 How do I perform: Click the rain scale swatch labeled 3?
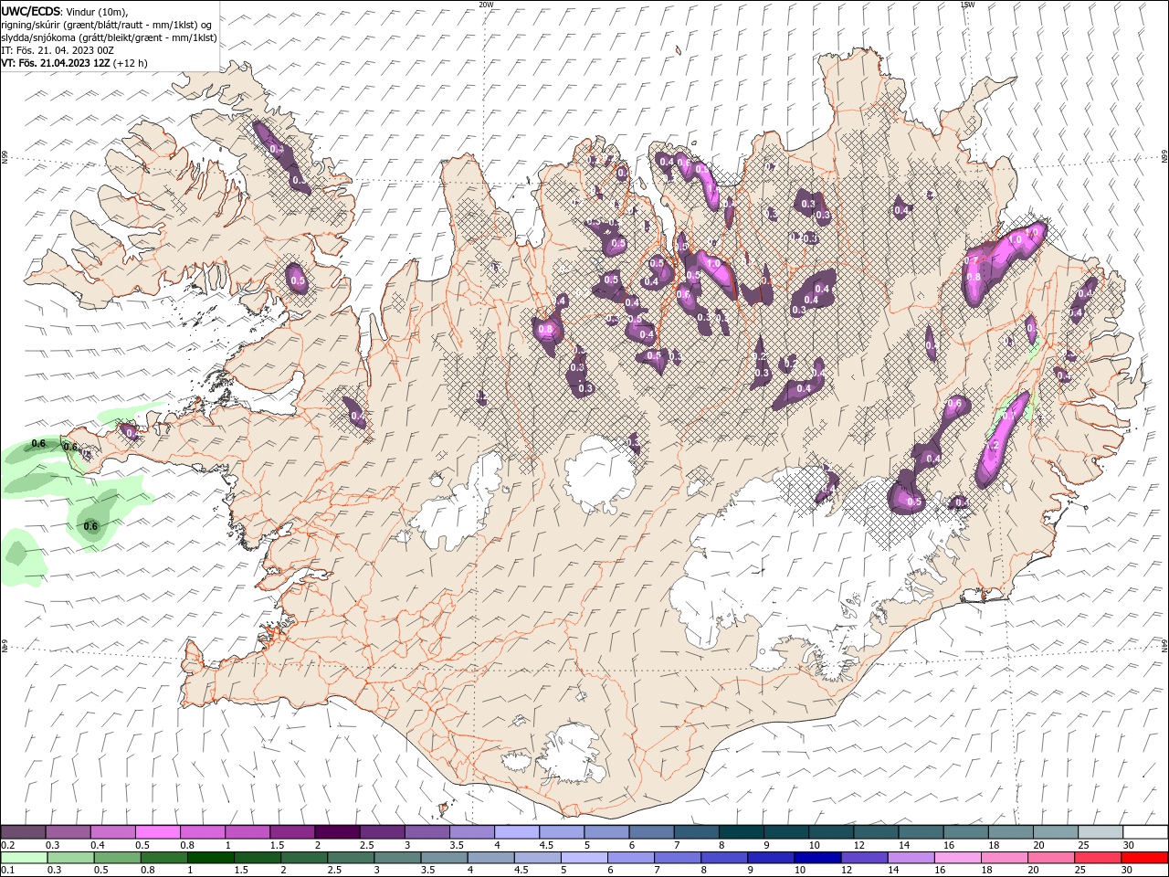tap(398, 858)
